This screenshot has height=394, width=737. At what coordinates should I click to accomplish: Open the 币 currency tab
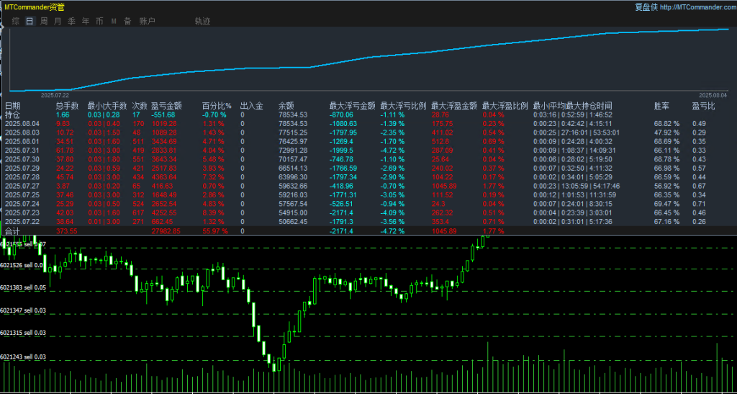coord(99,22)
